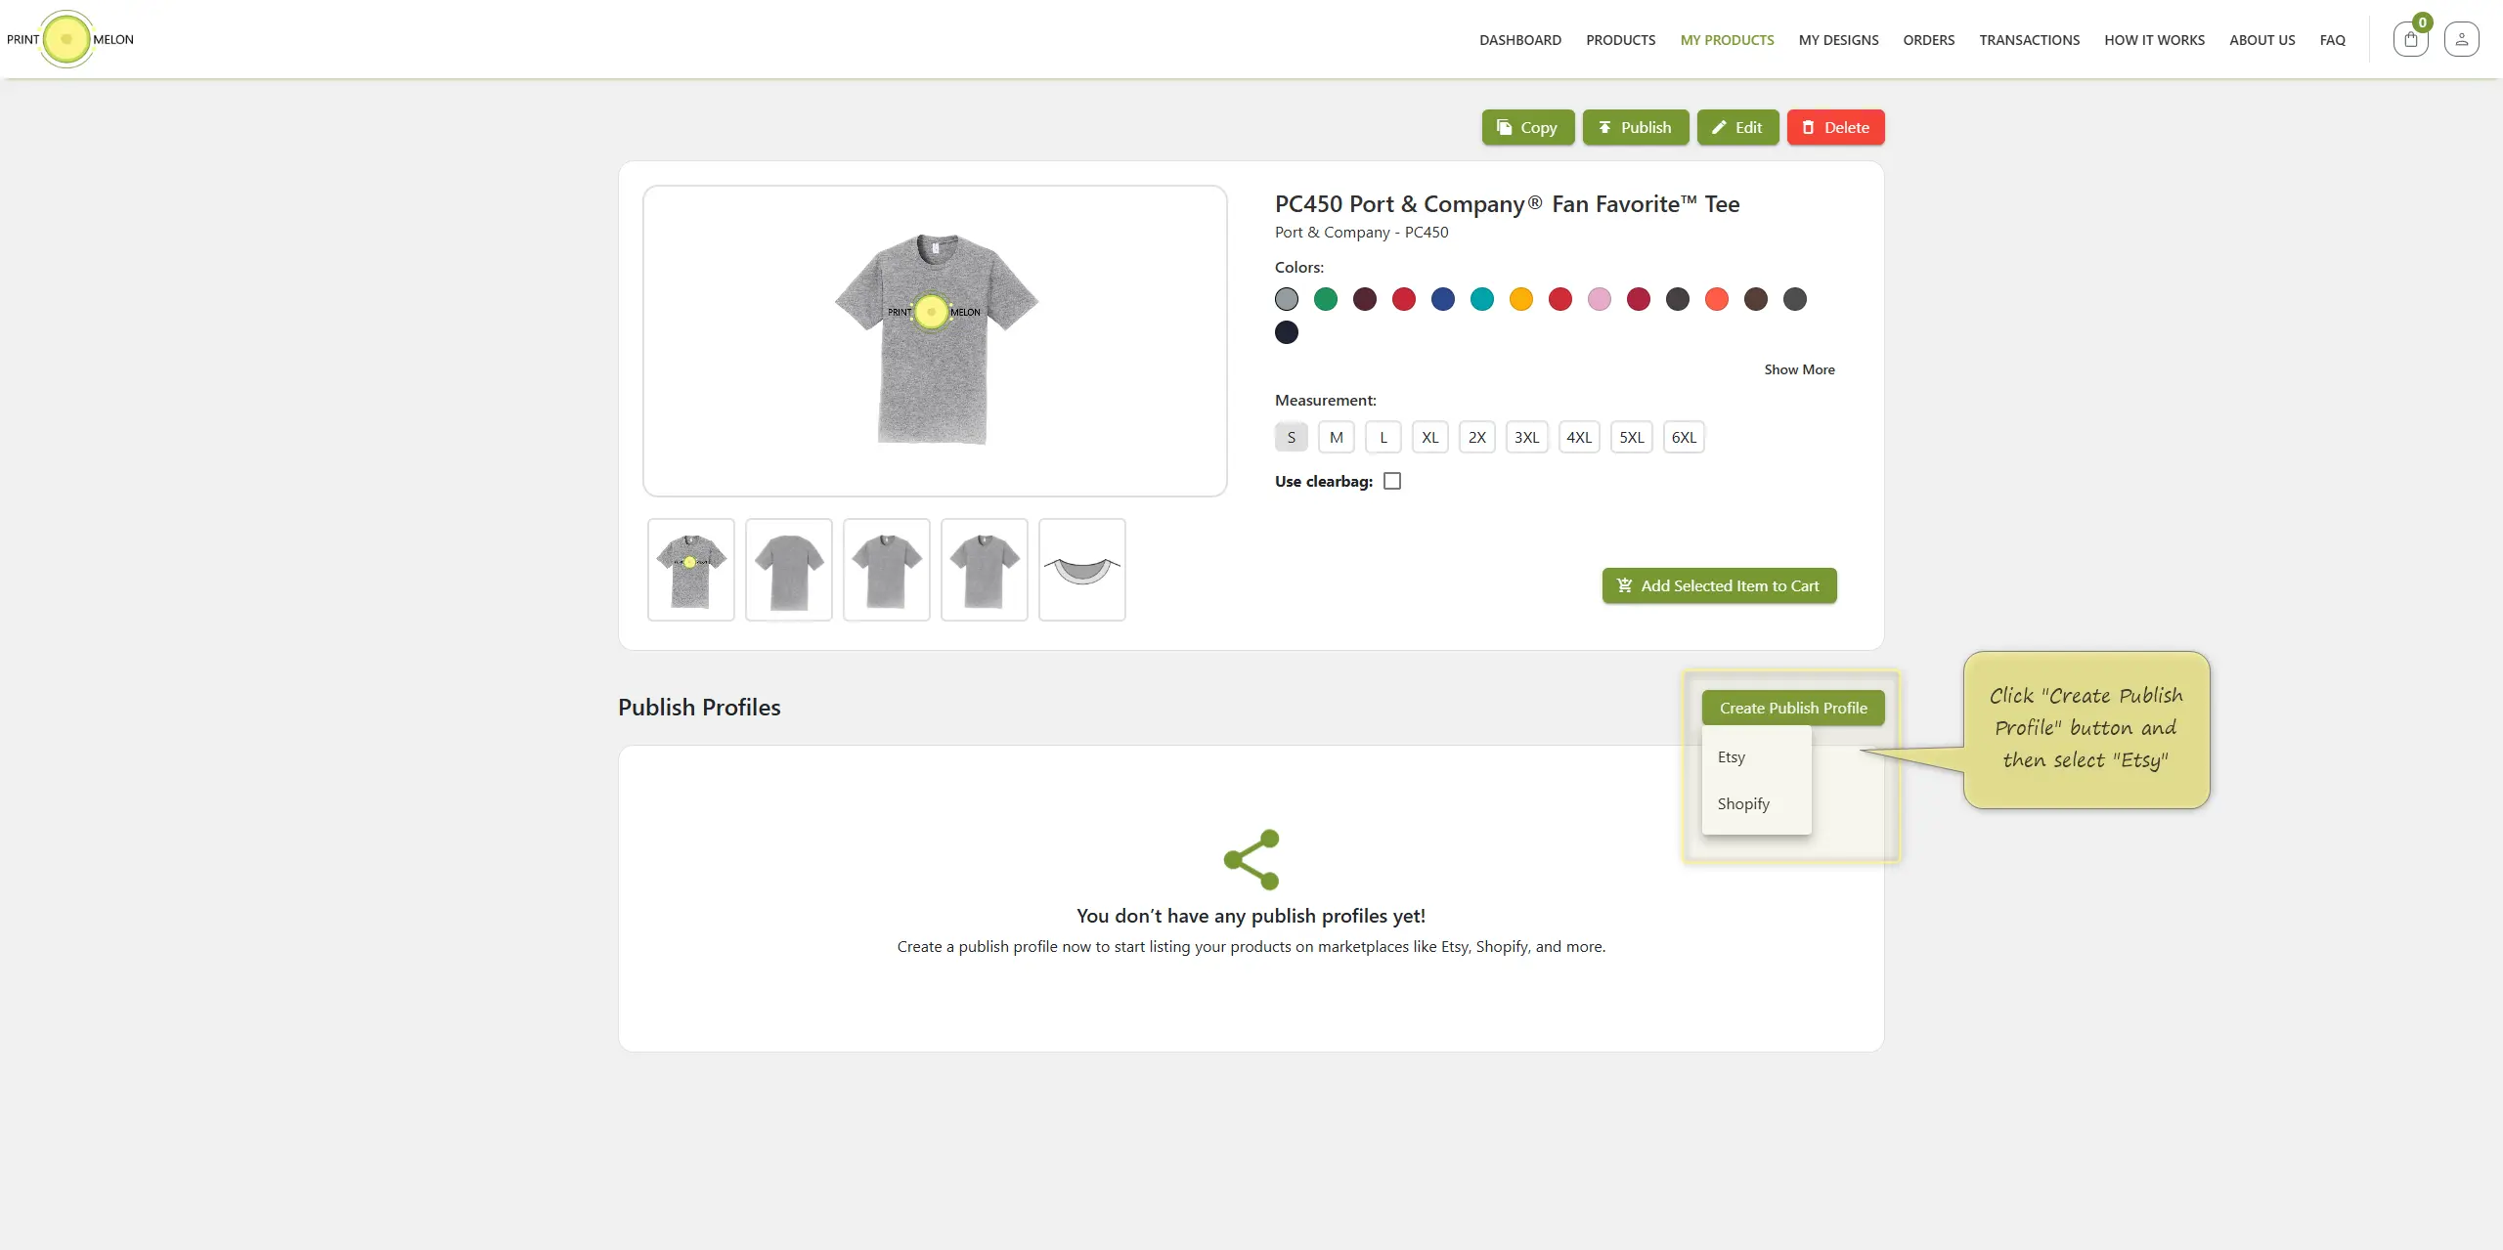
Task: Open the collar close-up thumbnail
Action: point(1081,570)
